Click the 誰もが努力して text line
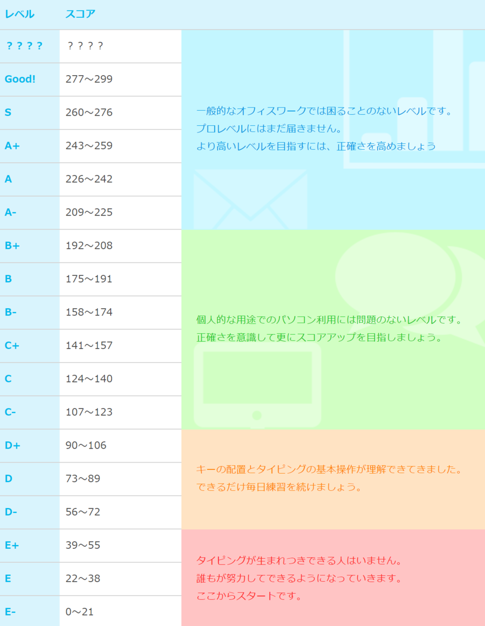This screenshot has height=626, width=485. [299, 579]
